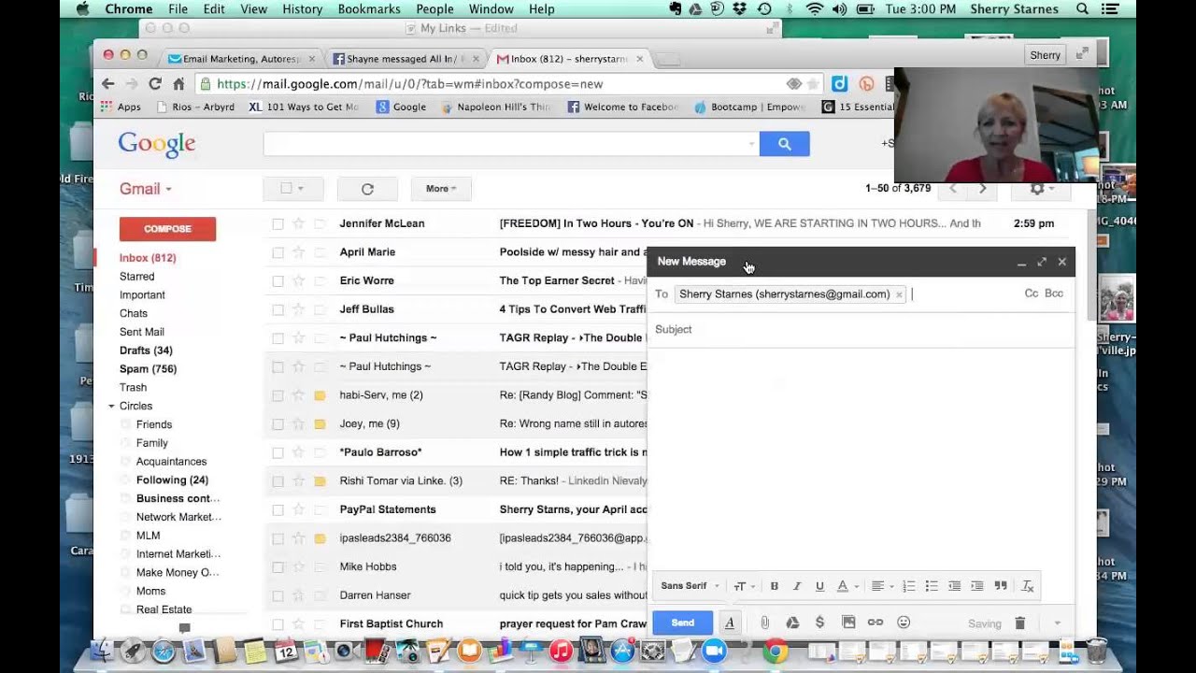Open the People menu
The width and height of the screenshot is (1196, 673).
coord(434,9)
